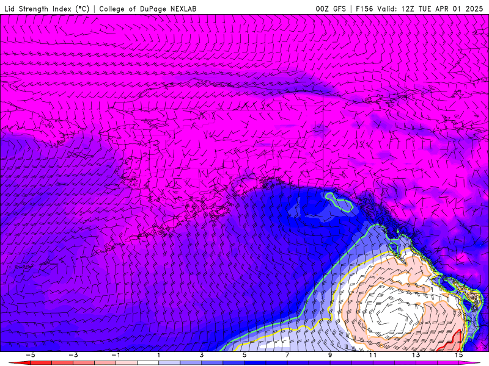Click the '15' color scale label
The height and width of the screenshot is (366, 489).
point(459,355)
